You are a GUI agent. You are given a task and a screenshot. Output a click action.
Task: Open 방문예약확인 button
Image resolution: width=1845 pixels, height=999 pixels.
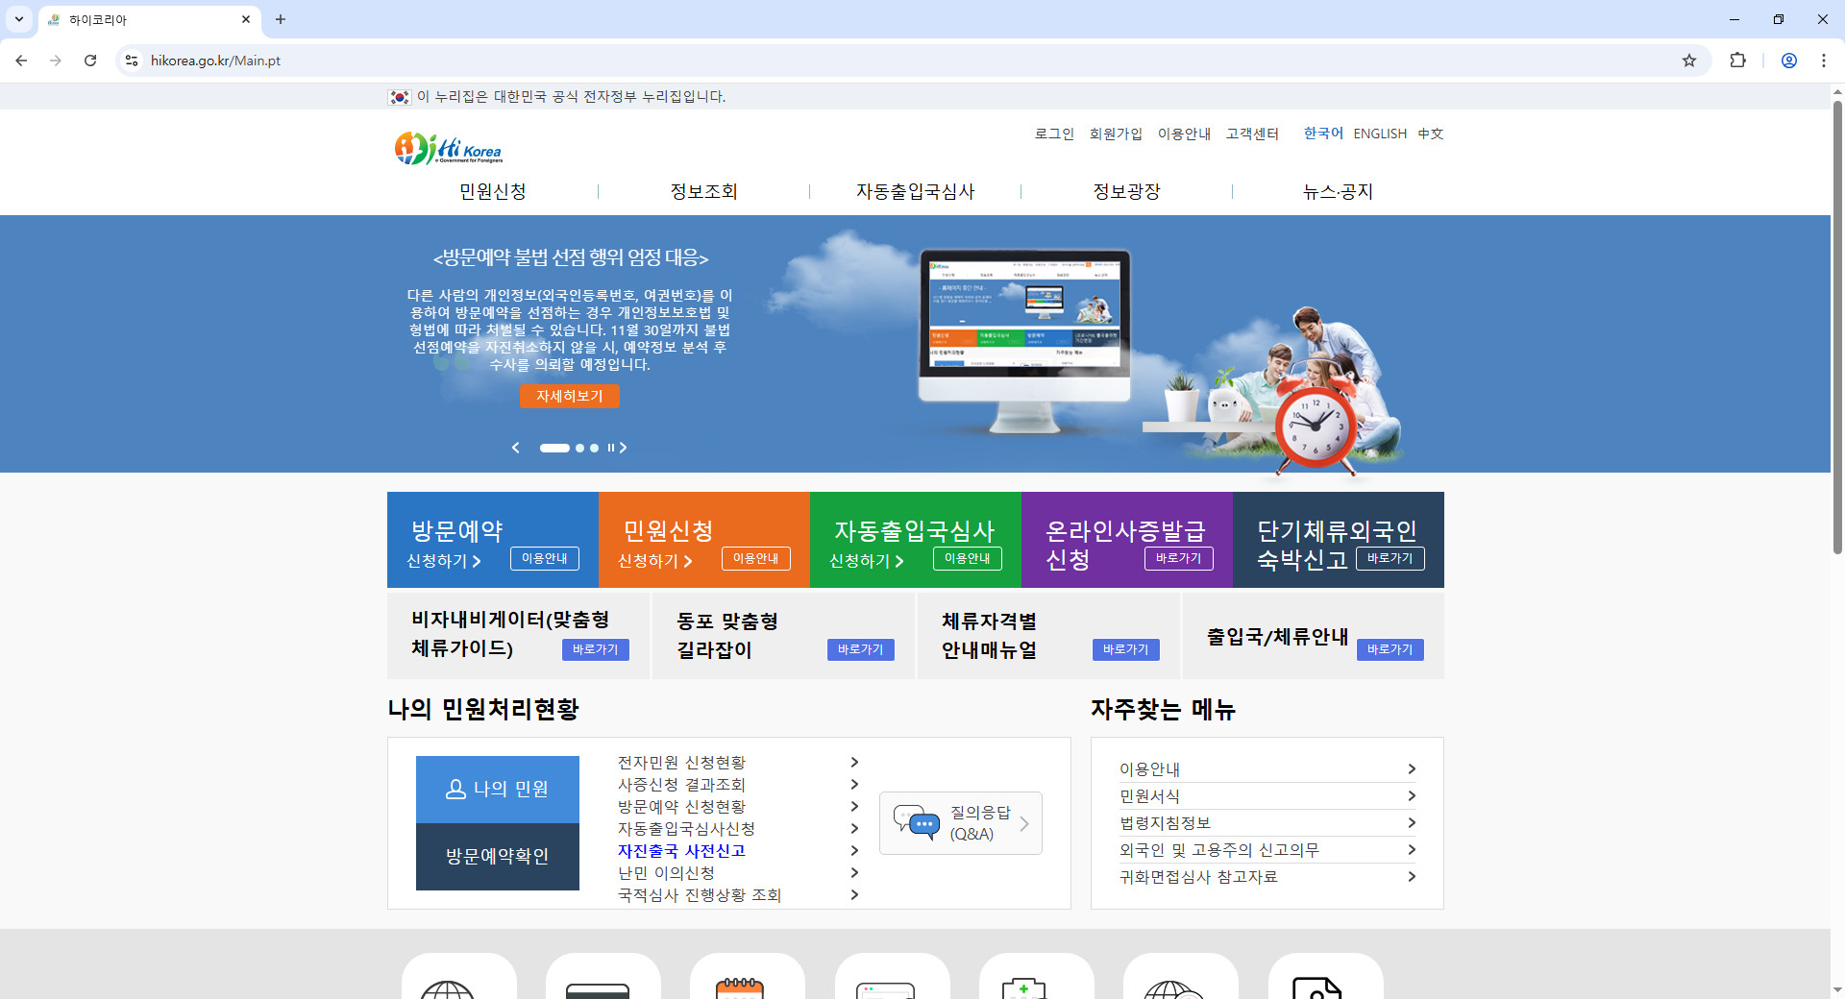[x=498, y=857]
